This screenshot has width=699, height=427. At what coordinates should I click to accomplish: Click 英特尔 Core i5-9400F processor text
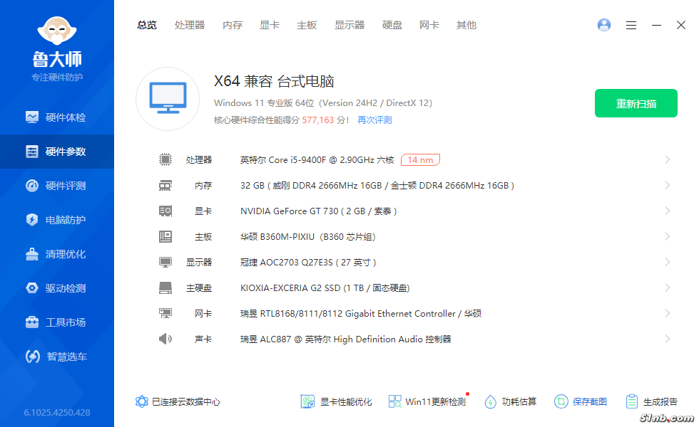point(317,159)
